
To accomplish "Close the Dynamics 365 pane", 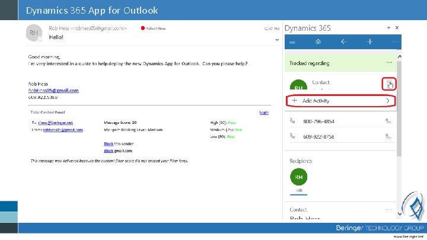I will (x=397, y=27).
